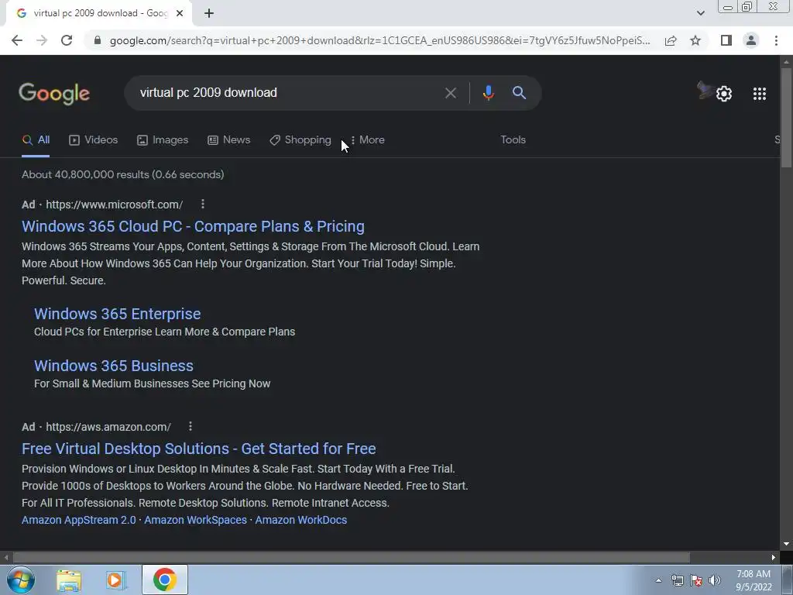Image resolution: width=793 pixels, height=595 pixels.
Task: Switch to the News tab
Action: 229,140
